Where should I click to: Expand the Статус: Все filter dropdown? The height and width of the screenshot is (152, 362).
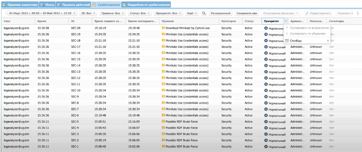[x=139, y=13]
